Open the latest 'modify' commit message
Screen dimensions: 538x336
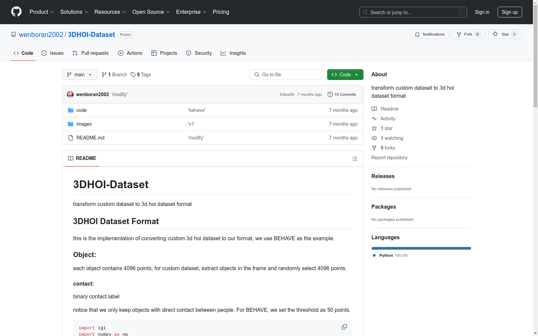[x=119, y=94]
